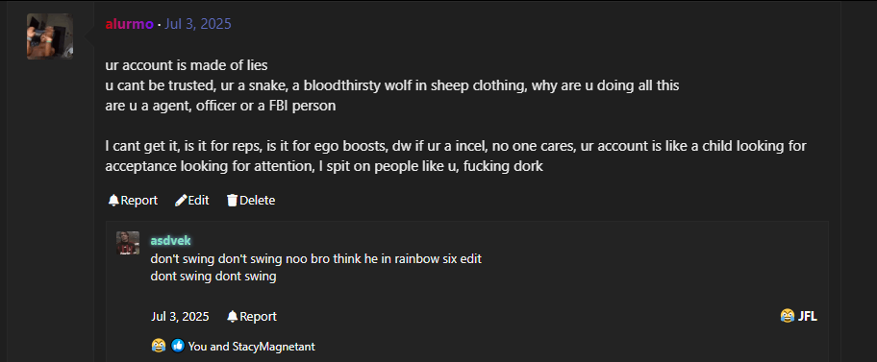
Task: Click the crying-laughing emoji next to JFL
Action: coord(787,316)
